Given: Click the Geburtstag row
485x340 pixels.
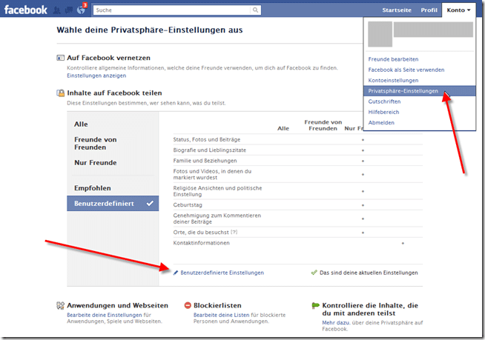Looking at the screenshot, I should (x=297, y=204).
